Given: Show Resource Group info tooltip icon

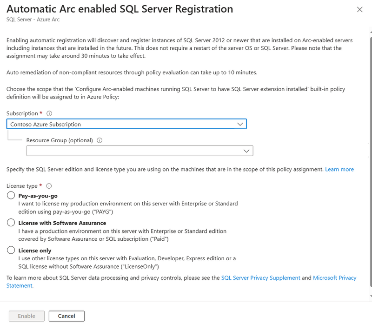Looking at the screenshot, I should (x=100, y=140).
